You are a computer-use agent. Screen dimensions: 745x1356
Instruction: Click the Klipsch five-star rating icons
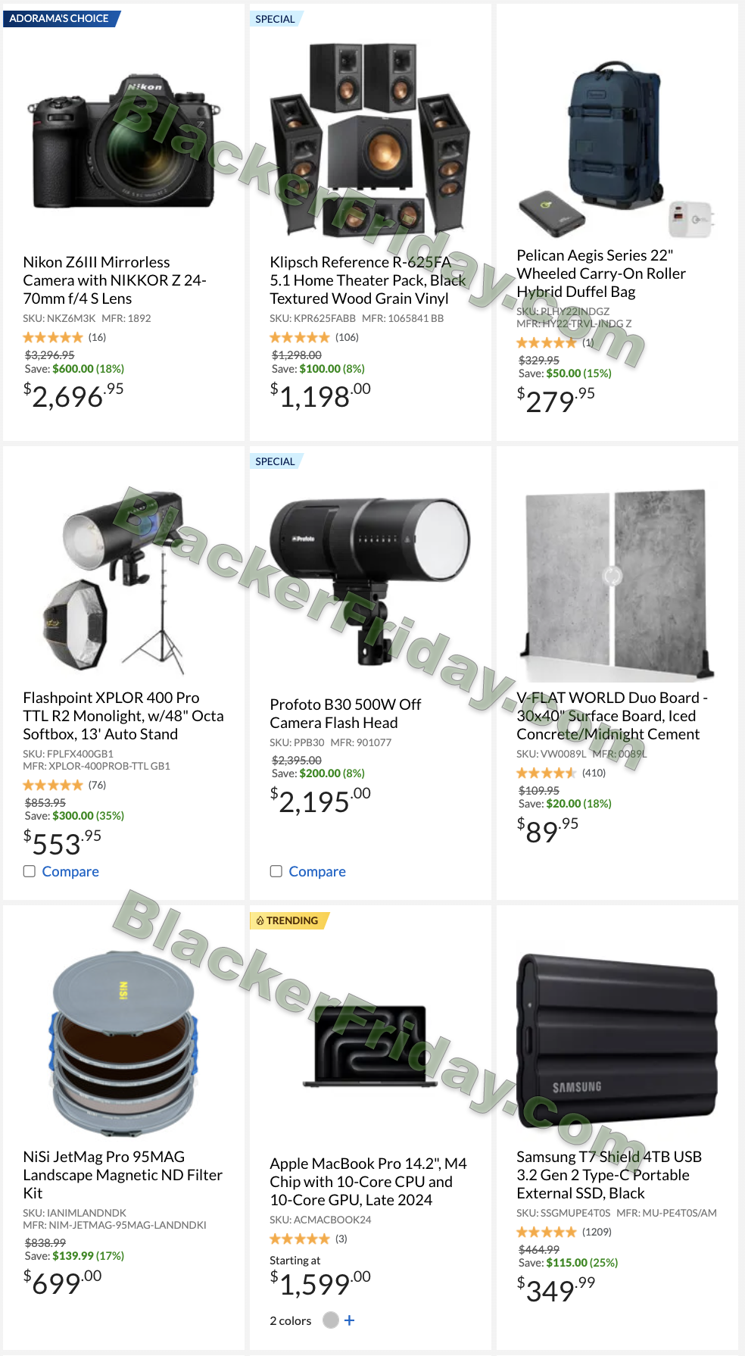click(300, 337)
